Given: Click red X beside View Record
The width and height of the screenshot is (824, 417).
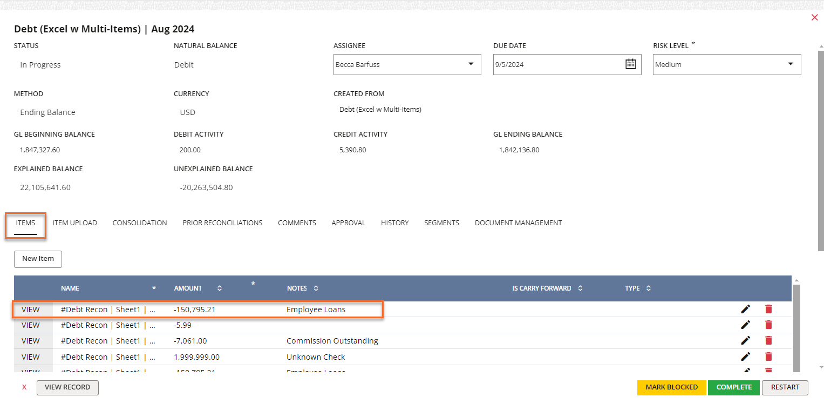Looking at the screenshot, I should click(x=24, y=387).
